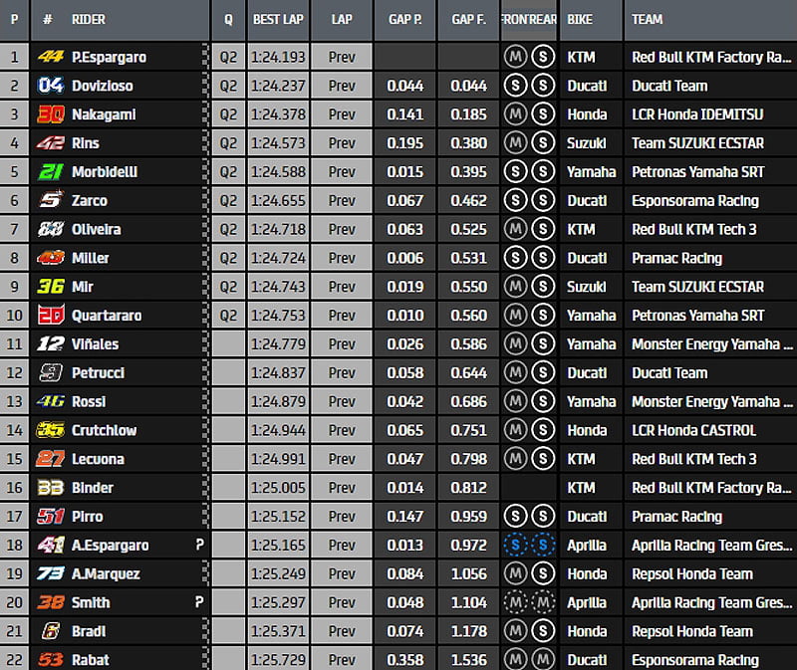Click the RIDER column header
Screen dimensions: 797x670
(90, 19)
